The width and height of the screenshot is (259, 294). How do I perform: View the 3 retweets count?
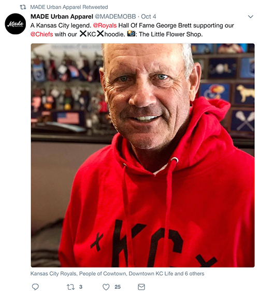tap(81, 287)
